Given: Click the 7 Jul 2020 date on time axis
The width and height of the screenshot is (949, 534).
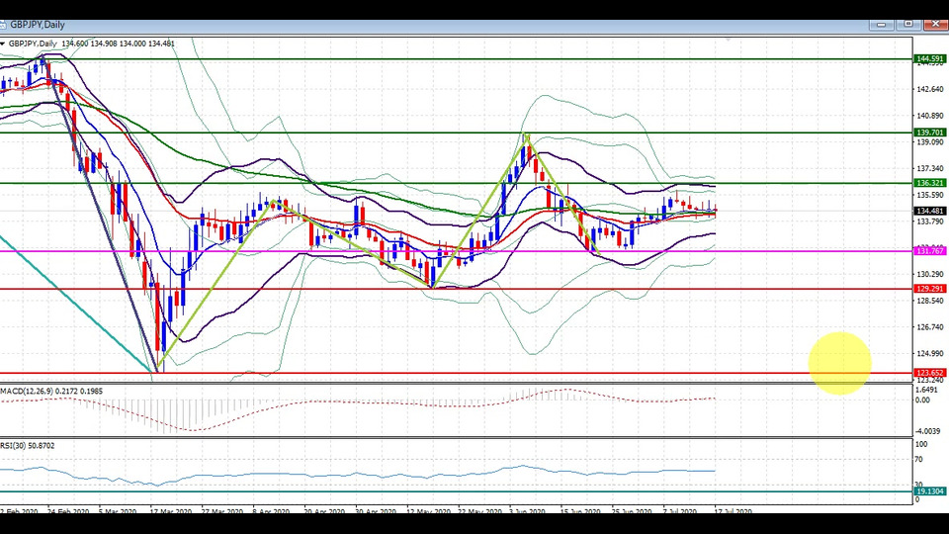Looking at the screenshot, I should click(x=680, y=511).
